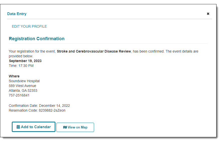Select the Soundview Hospital venue name
This screenshot has height=141, width=220.
click(24, 81)
